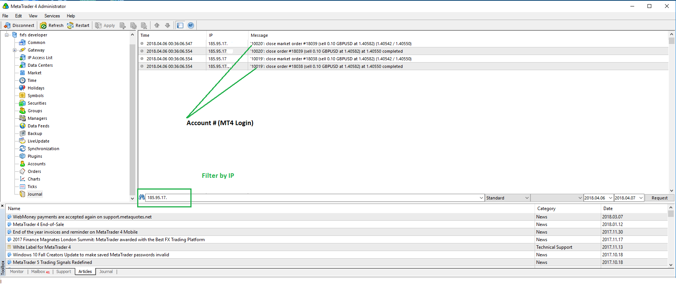Select log row closing market order #18039
Image resolution: width=676 pixels, height=284 pixels.
coord(403,44)
